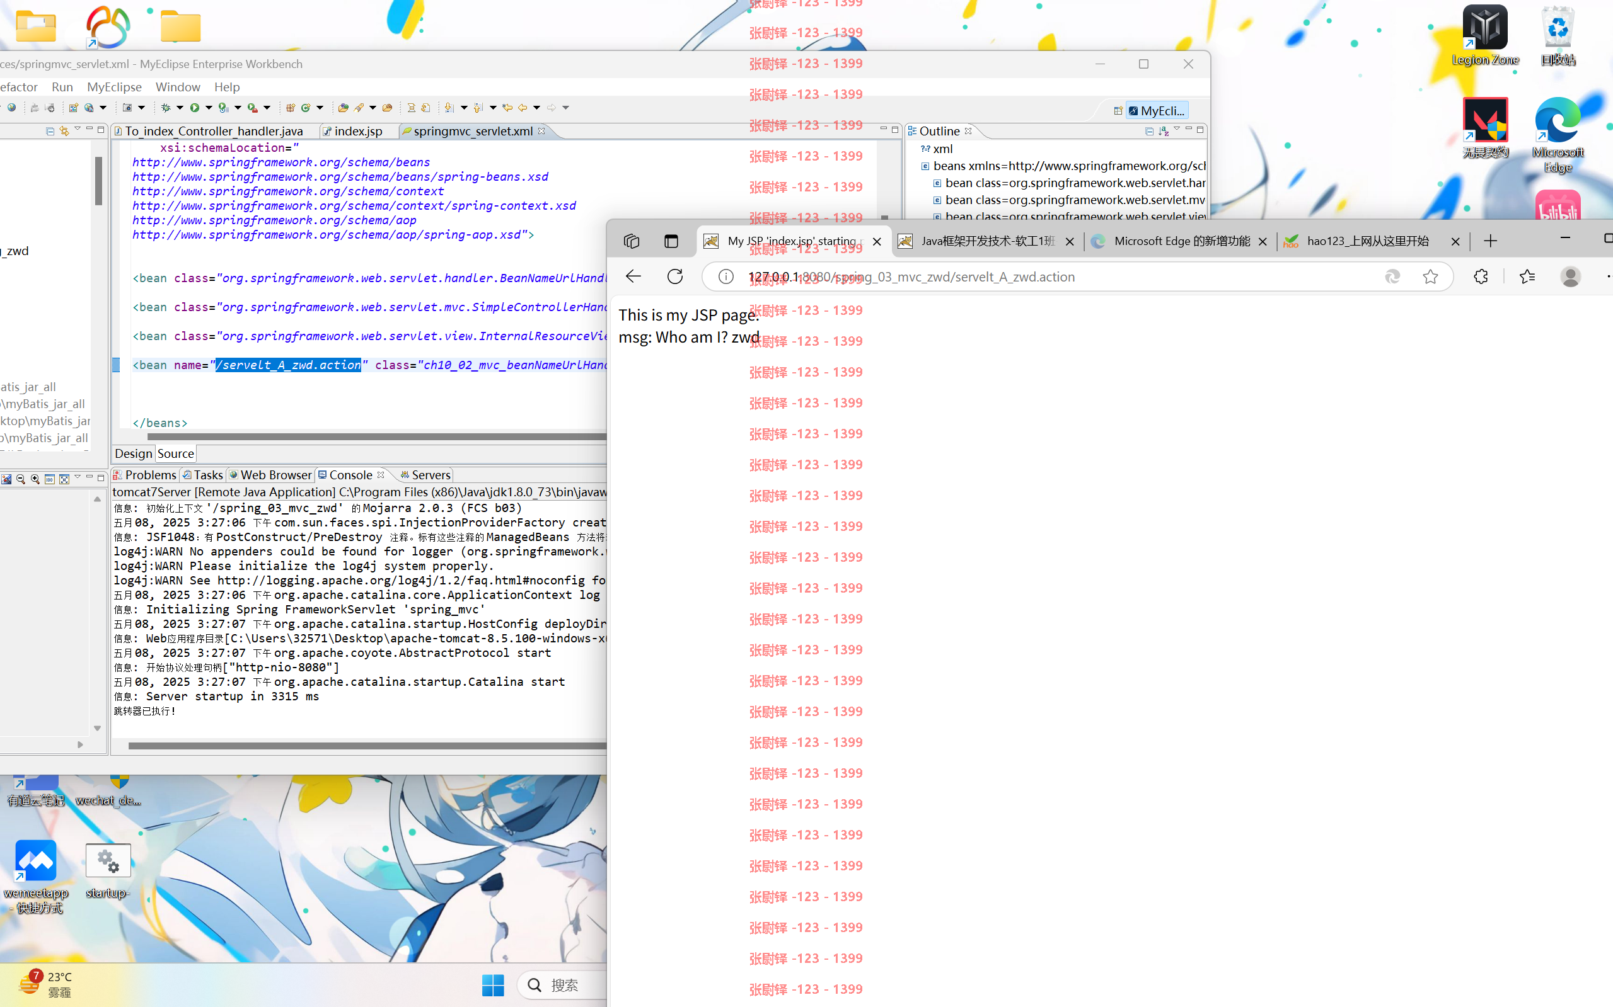Image resolution: width=1613 pixels, height=1007 pixels.
Task: Switch to the Tasks tab
Action: 202,475
